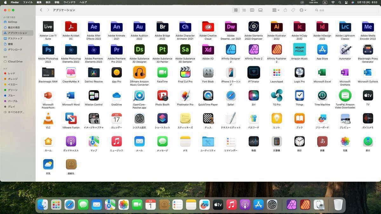Click Adobe Lightroom Classic icon
This screenshot has width=381, height=214.
(345, 27)
